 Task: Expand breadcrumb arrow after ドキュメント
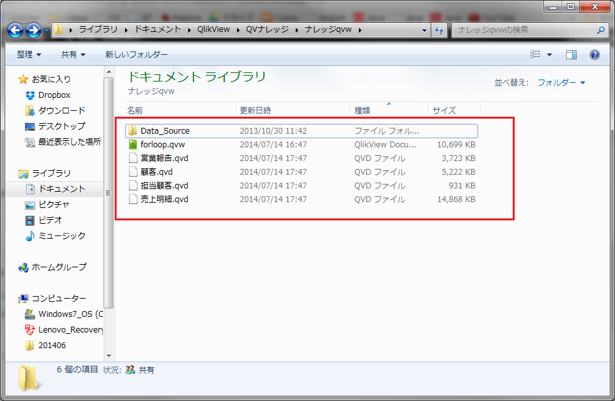point(190,30)
